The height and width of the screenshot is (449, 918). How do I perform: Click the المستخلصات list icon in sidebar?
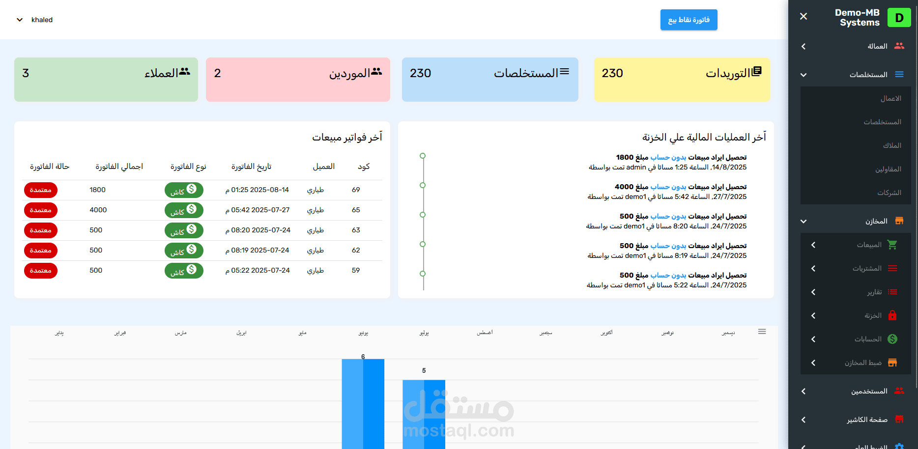[x=899, y=74]
